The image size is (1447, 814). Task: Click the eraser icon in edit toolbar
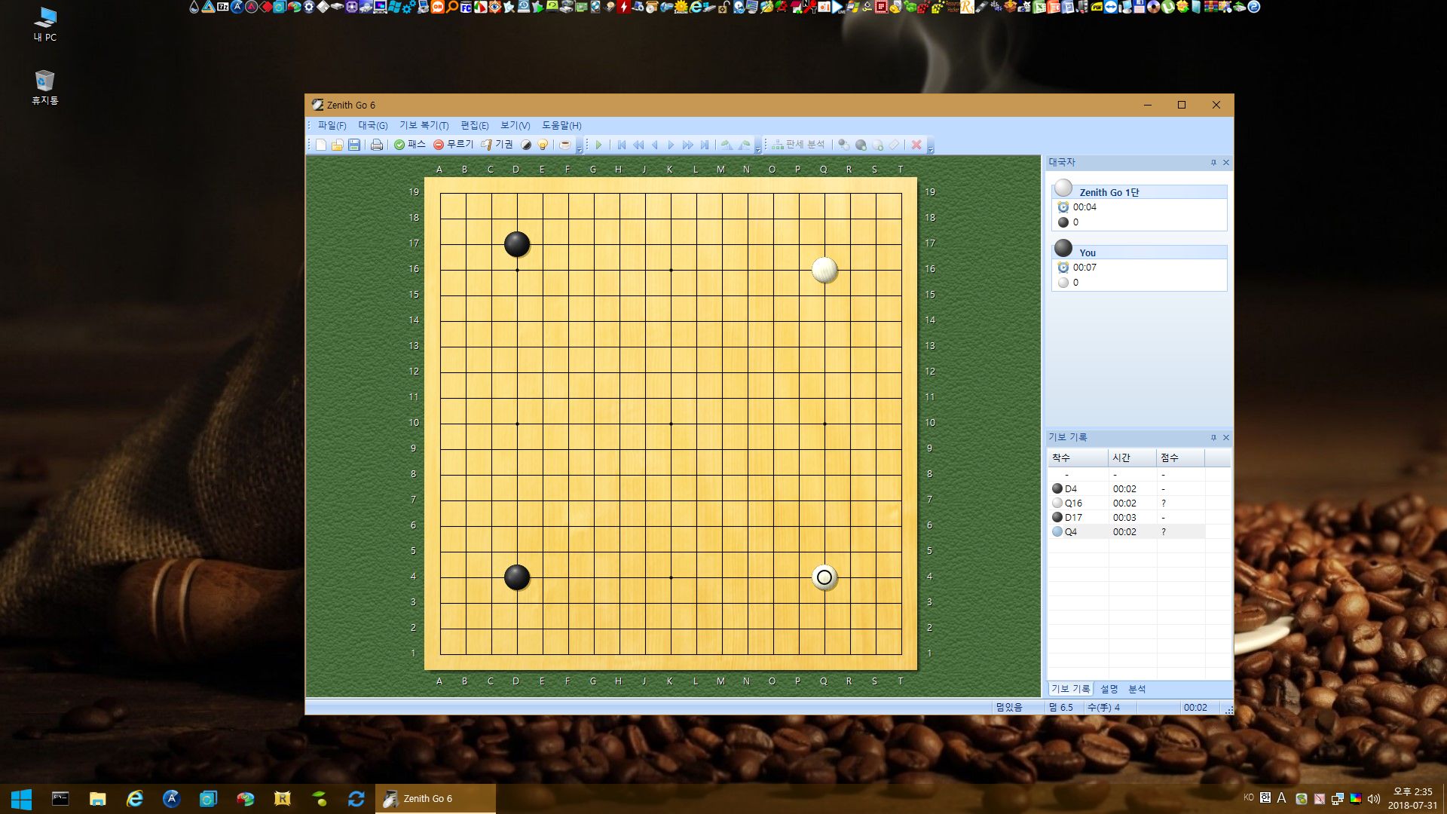point(895,145)
